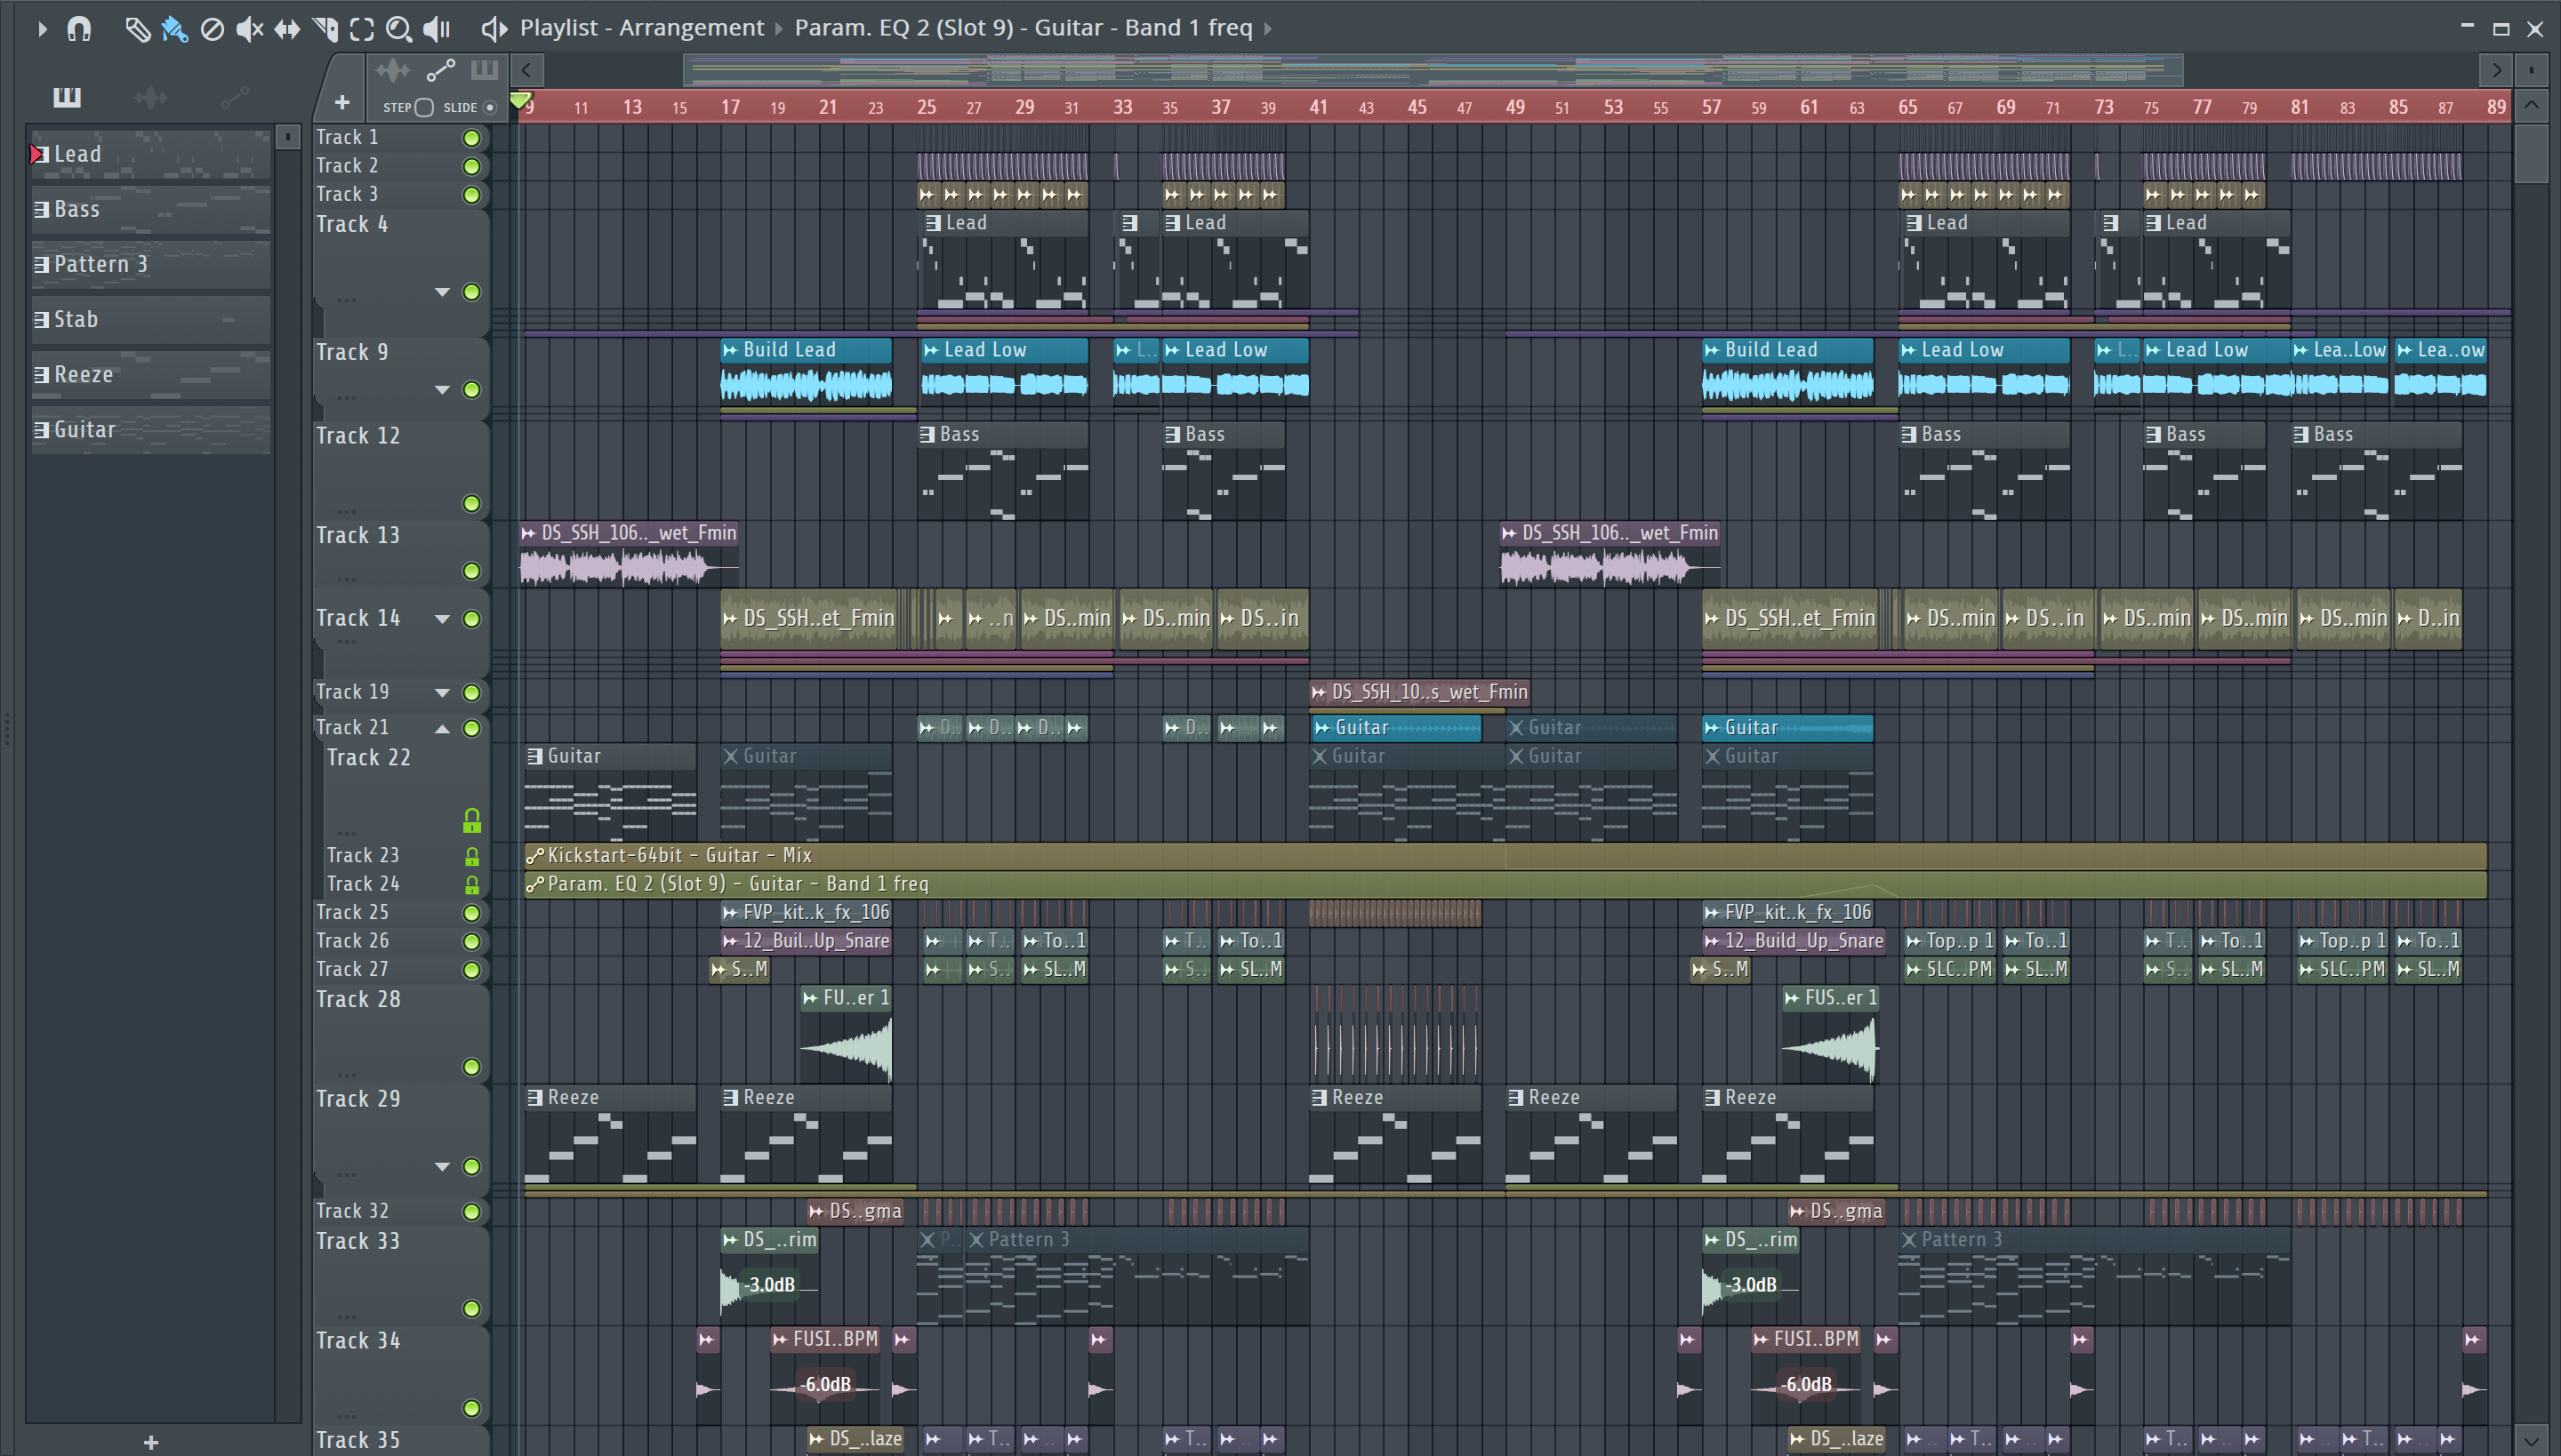Mute Track 1 with its green LED

(471, 138)
